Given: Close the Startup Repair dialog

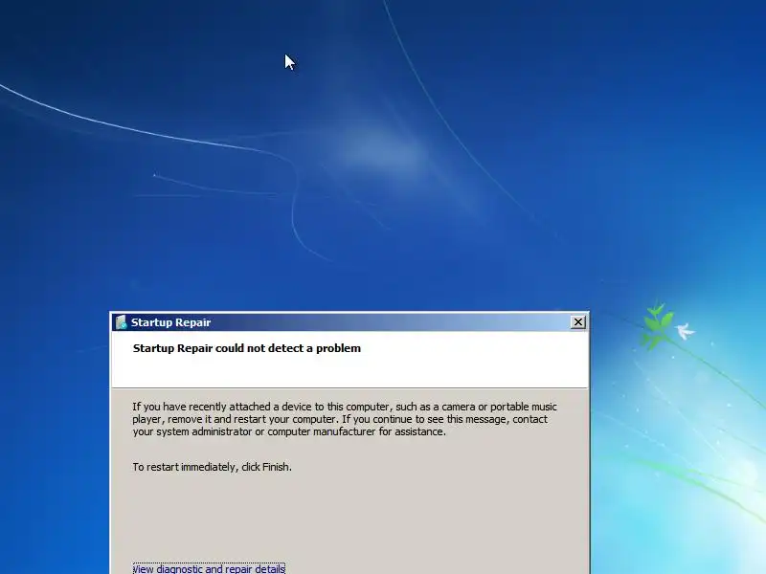Looking at the screenshot, I should click(x=578, y=322).
